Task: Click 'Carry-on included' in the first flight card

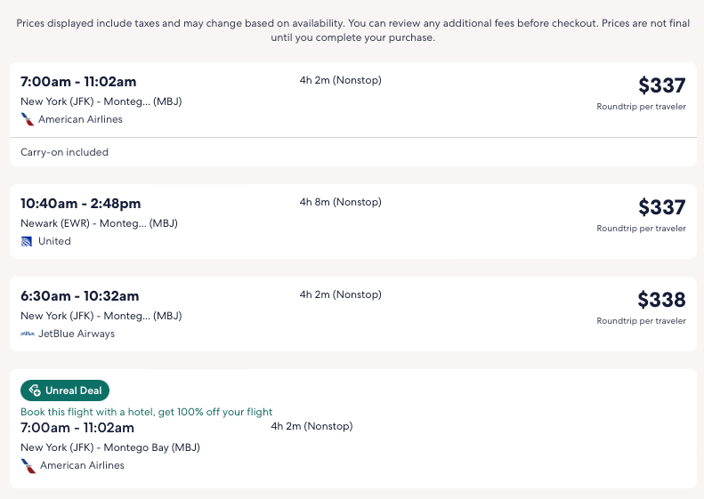Action: click(64, 152)
